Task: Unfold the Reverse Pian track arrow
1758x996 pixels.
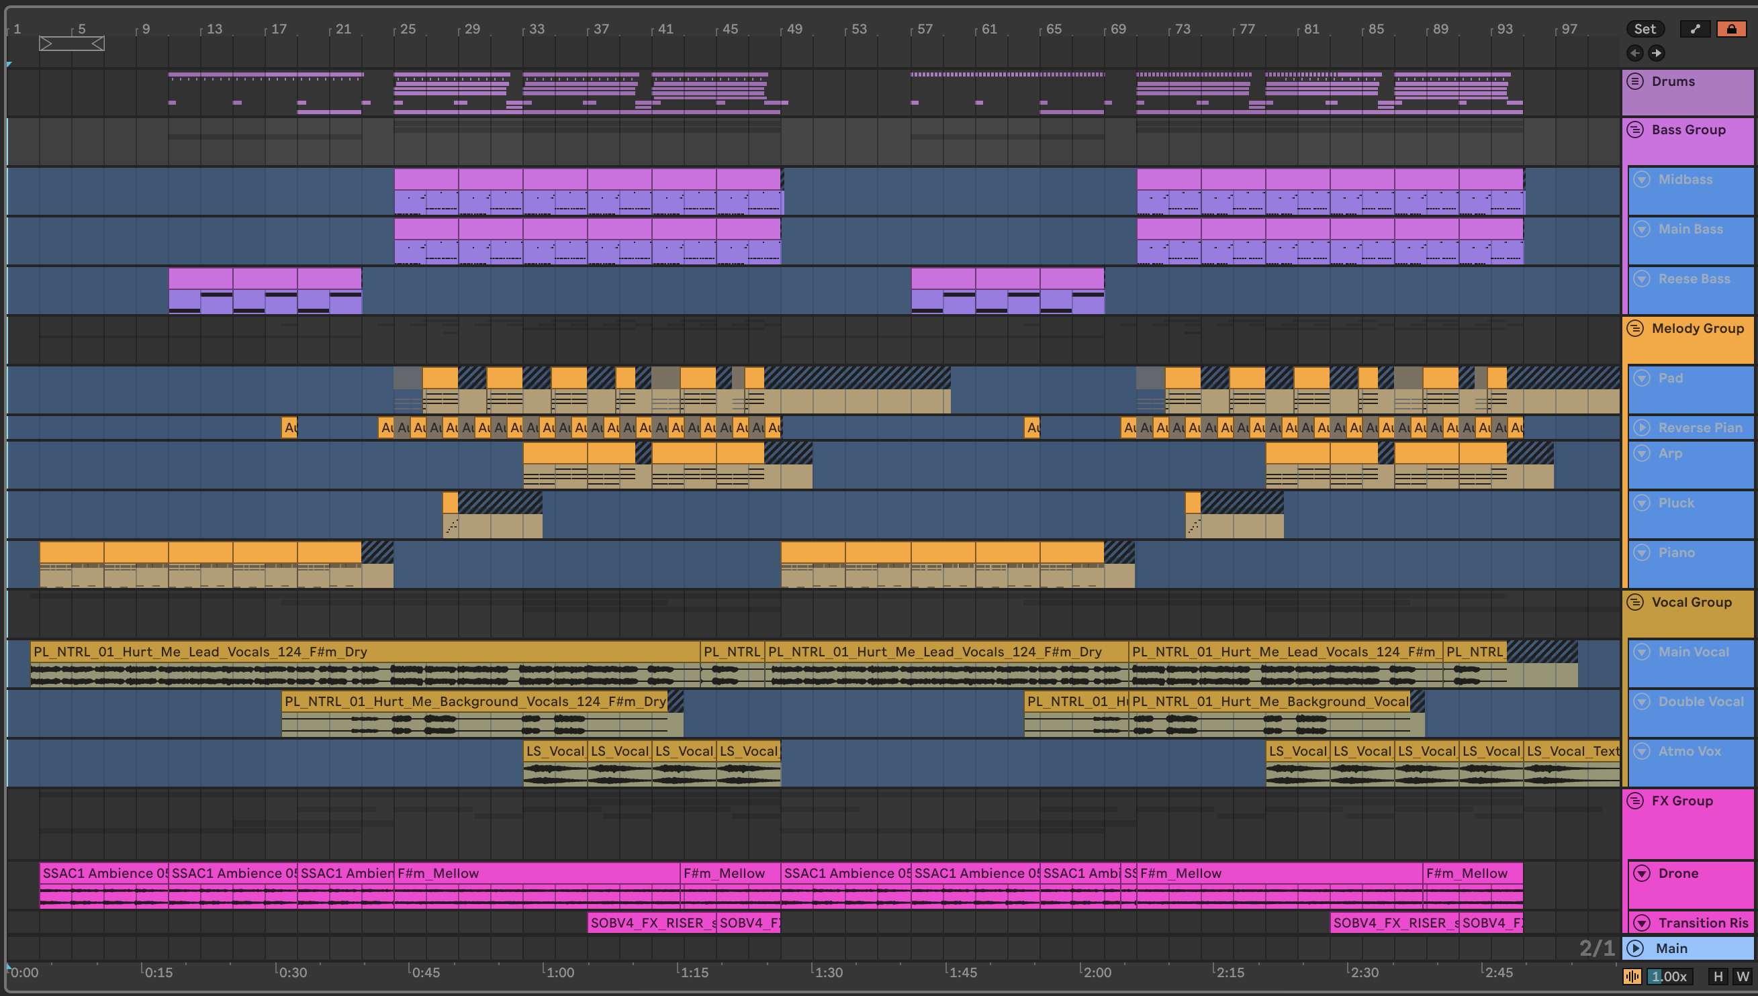Action: point(1642,428)
